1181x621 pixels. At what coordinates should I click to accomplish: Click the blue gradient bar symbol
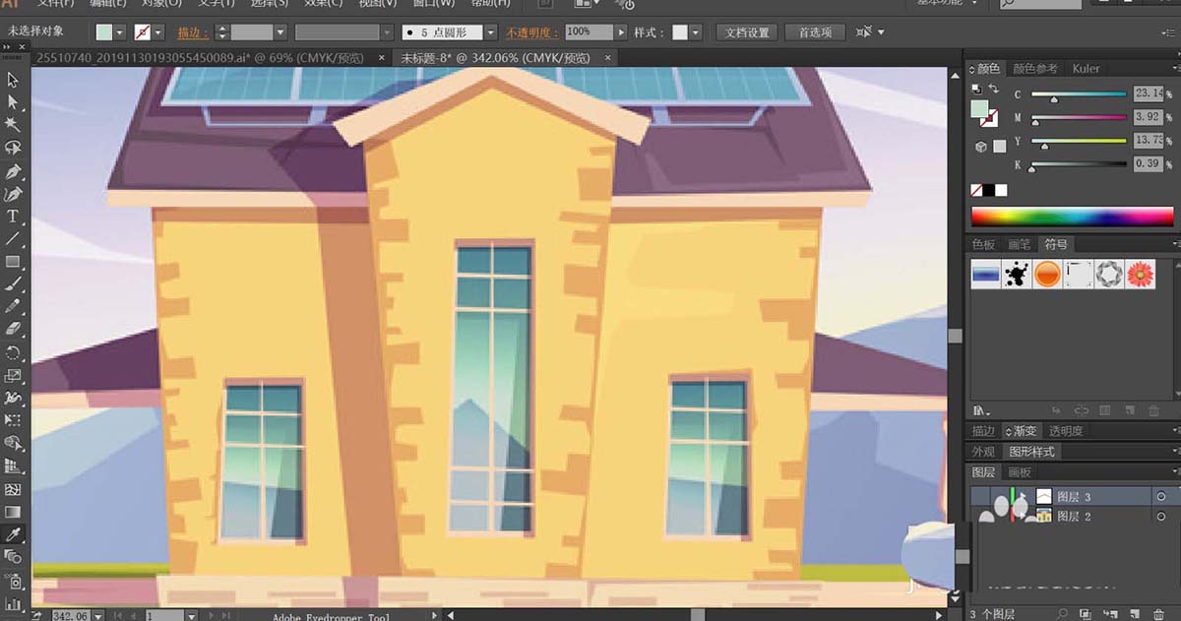tap(986, 274)
